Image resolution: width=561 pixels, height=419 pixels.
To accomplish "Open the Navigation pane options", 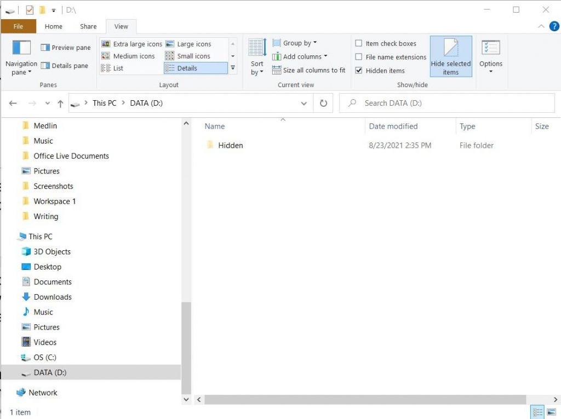I will (x=21, y=58).
